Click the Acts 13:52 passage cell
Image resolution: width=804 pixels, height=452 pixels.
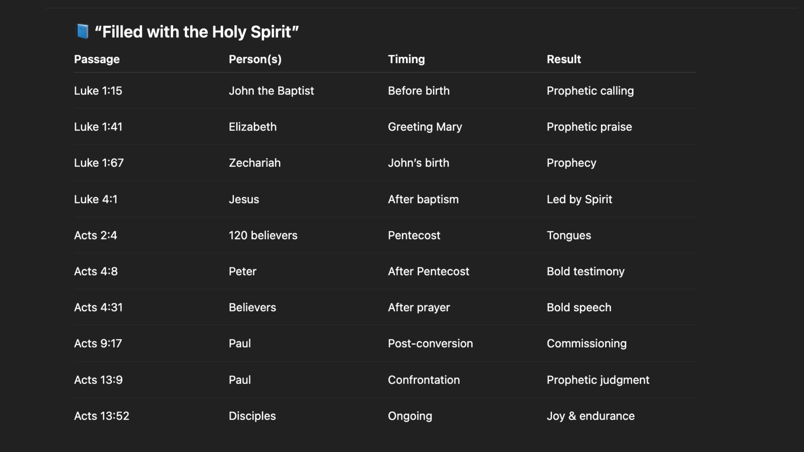click(x=101, y=416)
